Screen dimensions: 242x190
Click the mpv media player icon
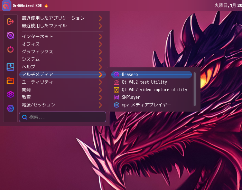tap(117, 105)
